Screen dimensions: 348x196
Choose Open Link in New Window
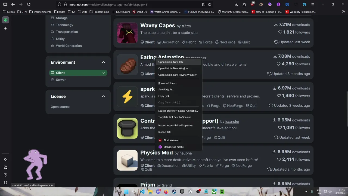coord(178,68)
